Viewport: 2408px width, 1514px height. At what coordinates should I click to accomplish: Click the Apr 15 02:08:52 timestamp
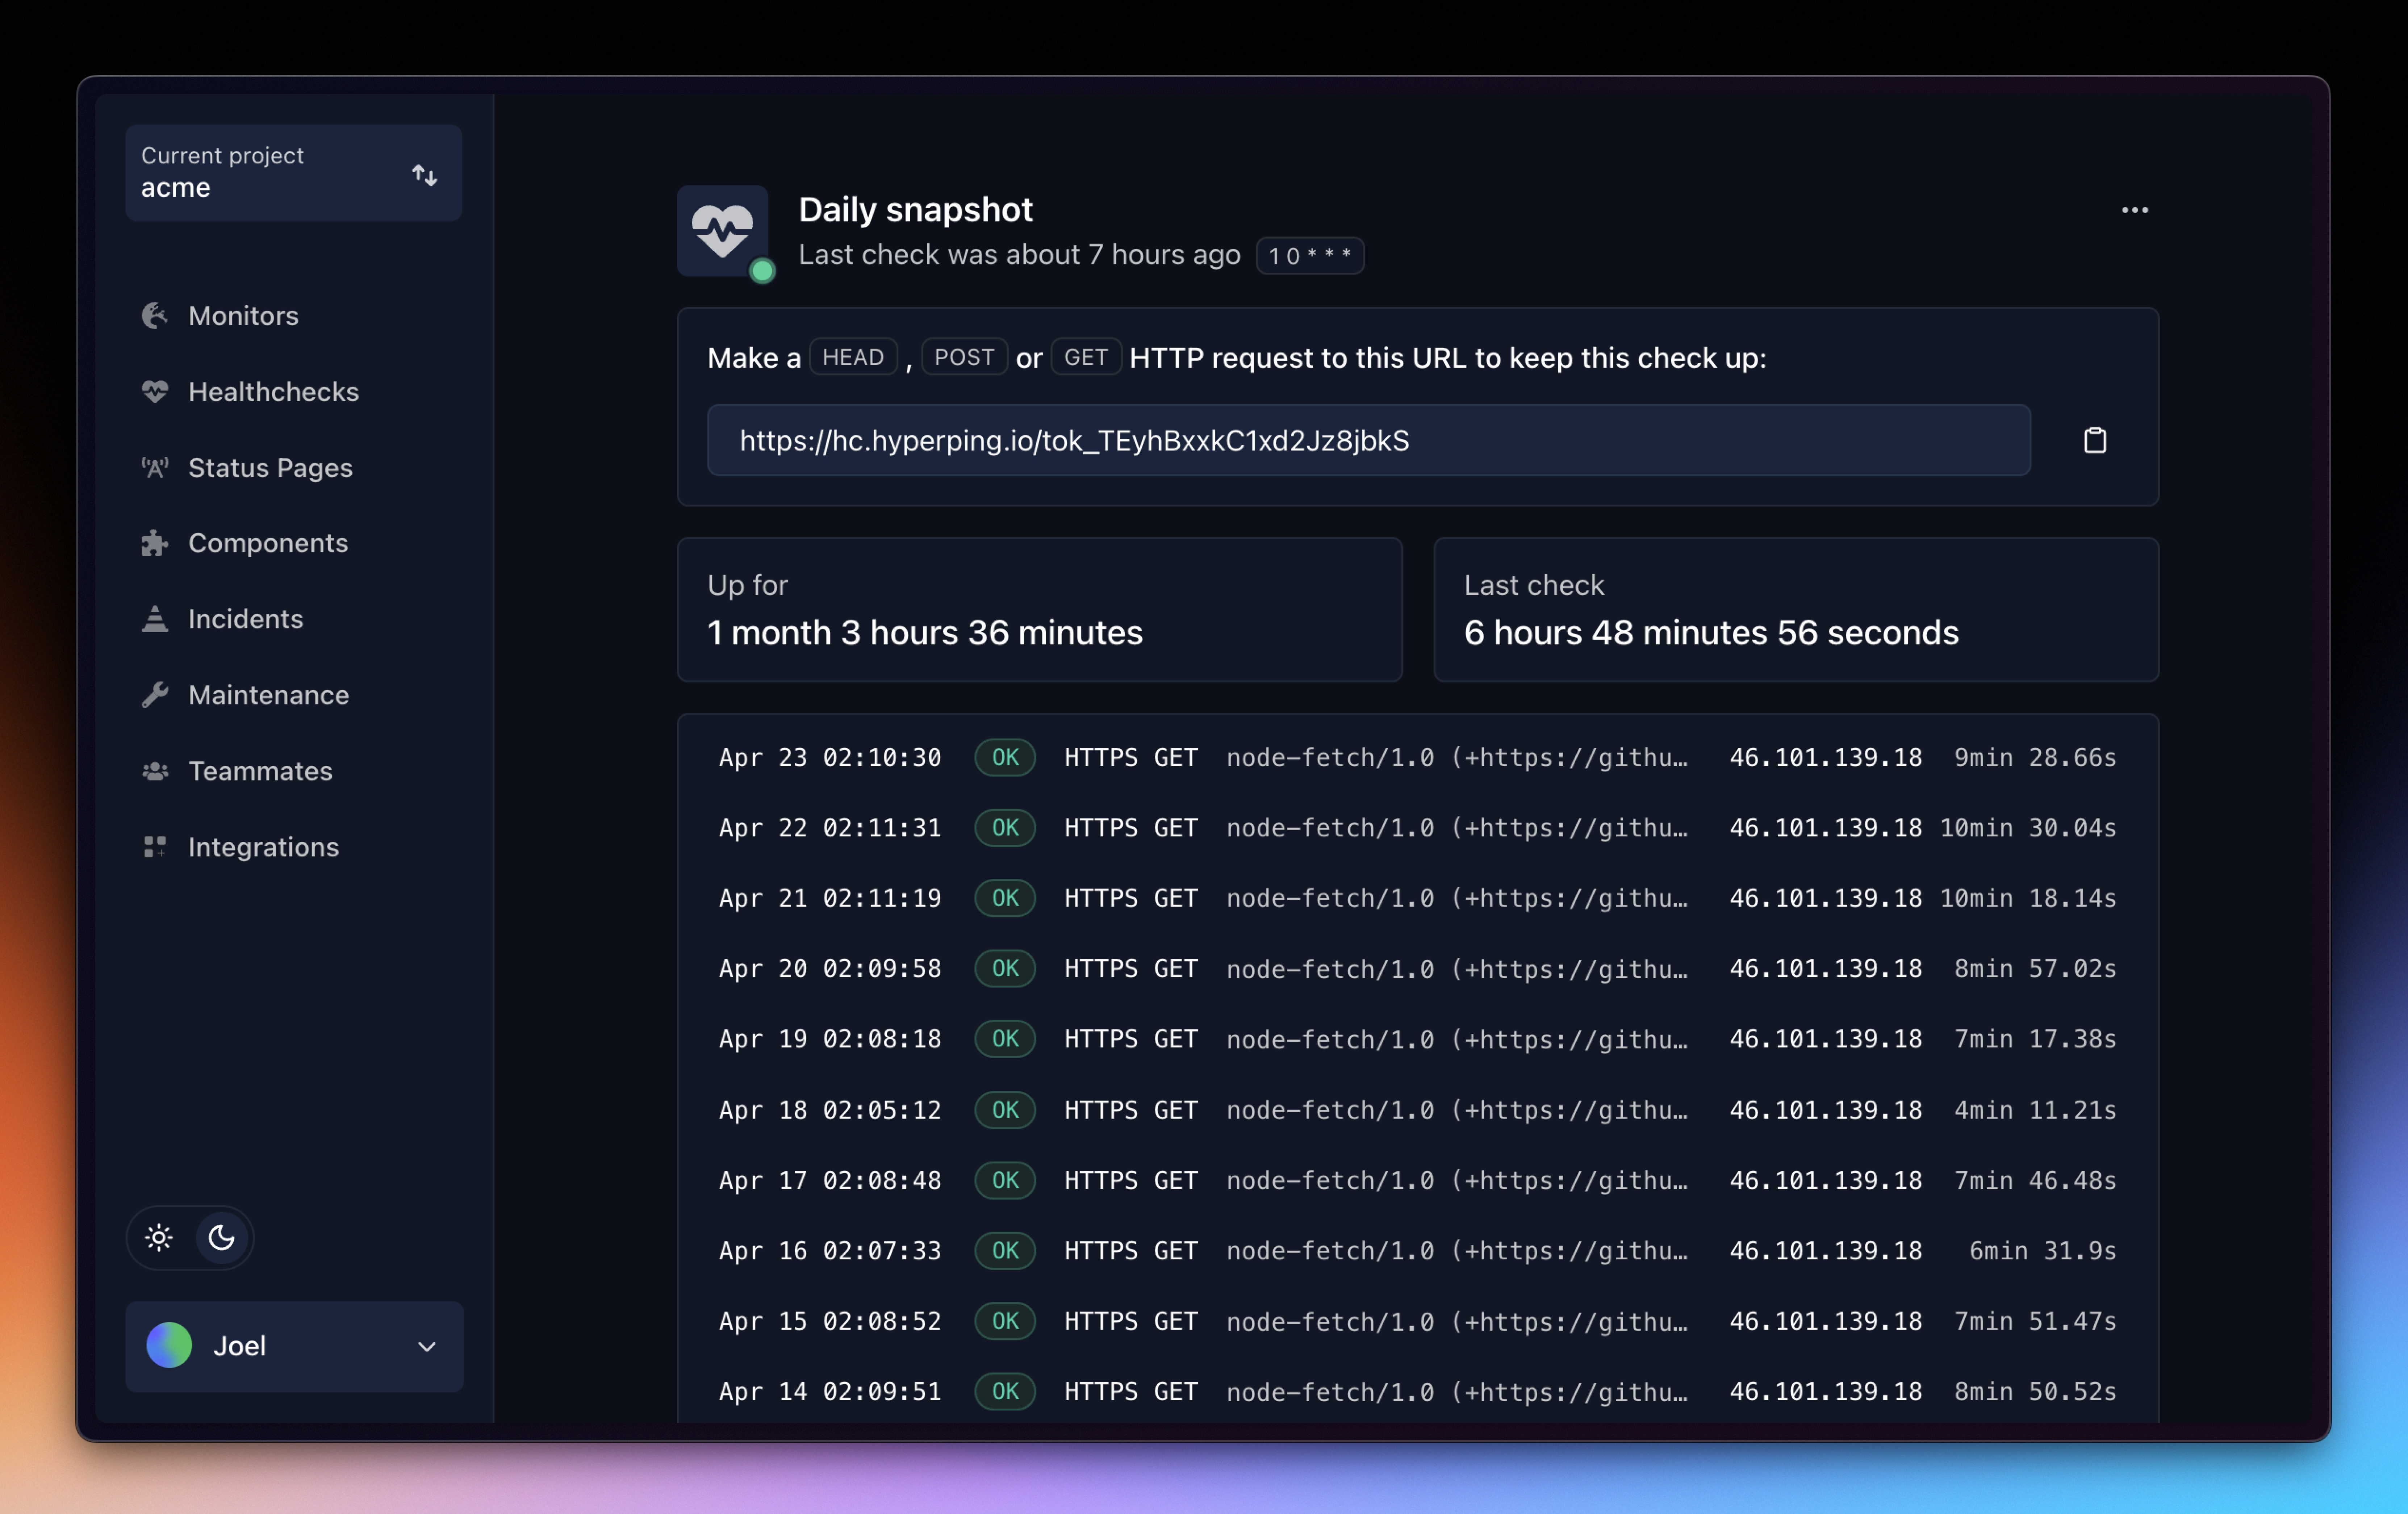[830, 1321]
